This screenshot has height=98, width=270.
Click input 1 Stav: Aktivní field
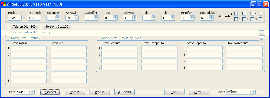point(29,48)
